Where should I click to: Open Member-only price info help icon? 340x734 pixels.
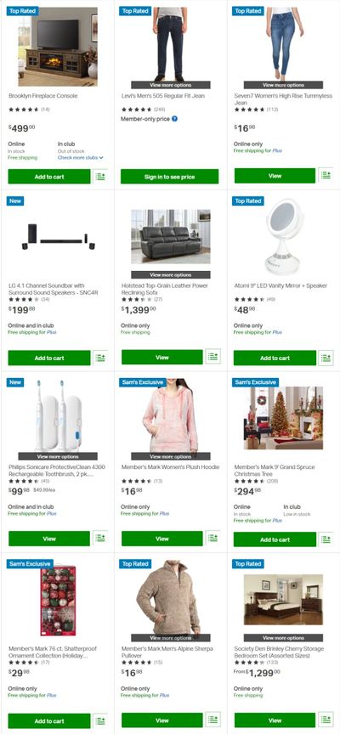pos(175,119)
